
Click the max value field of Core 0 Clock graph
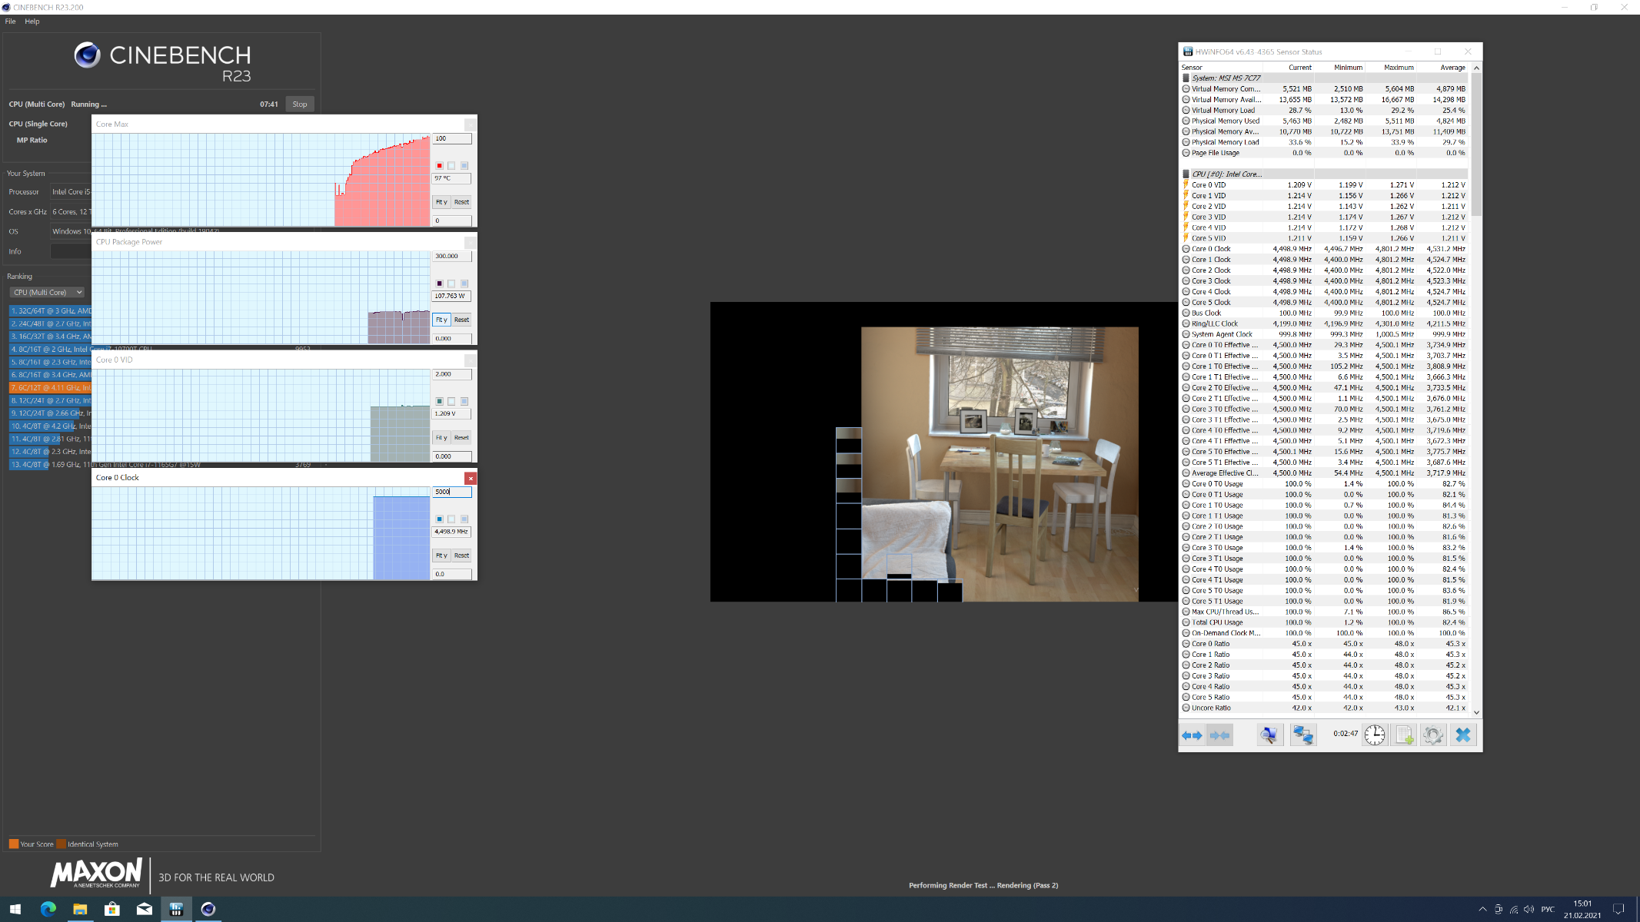point(451,492)
